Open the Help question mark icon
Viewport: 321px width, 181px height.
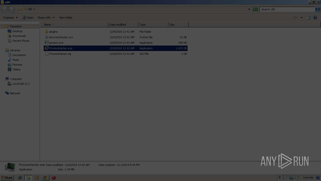click(x=315, y=18)
